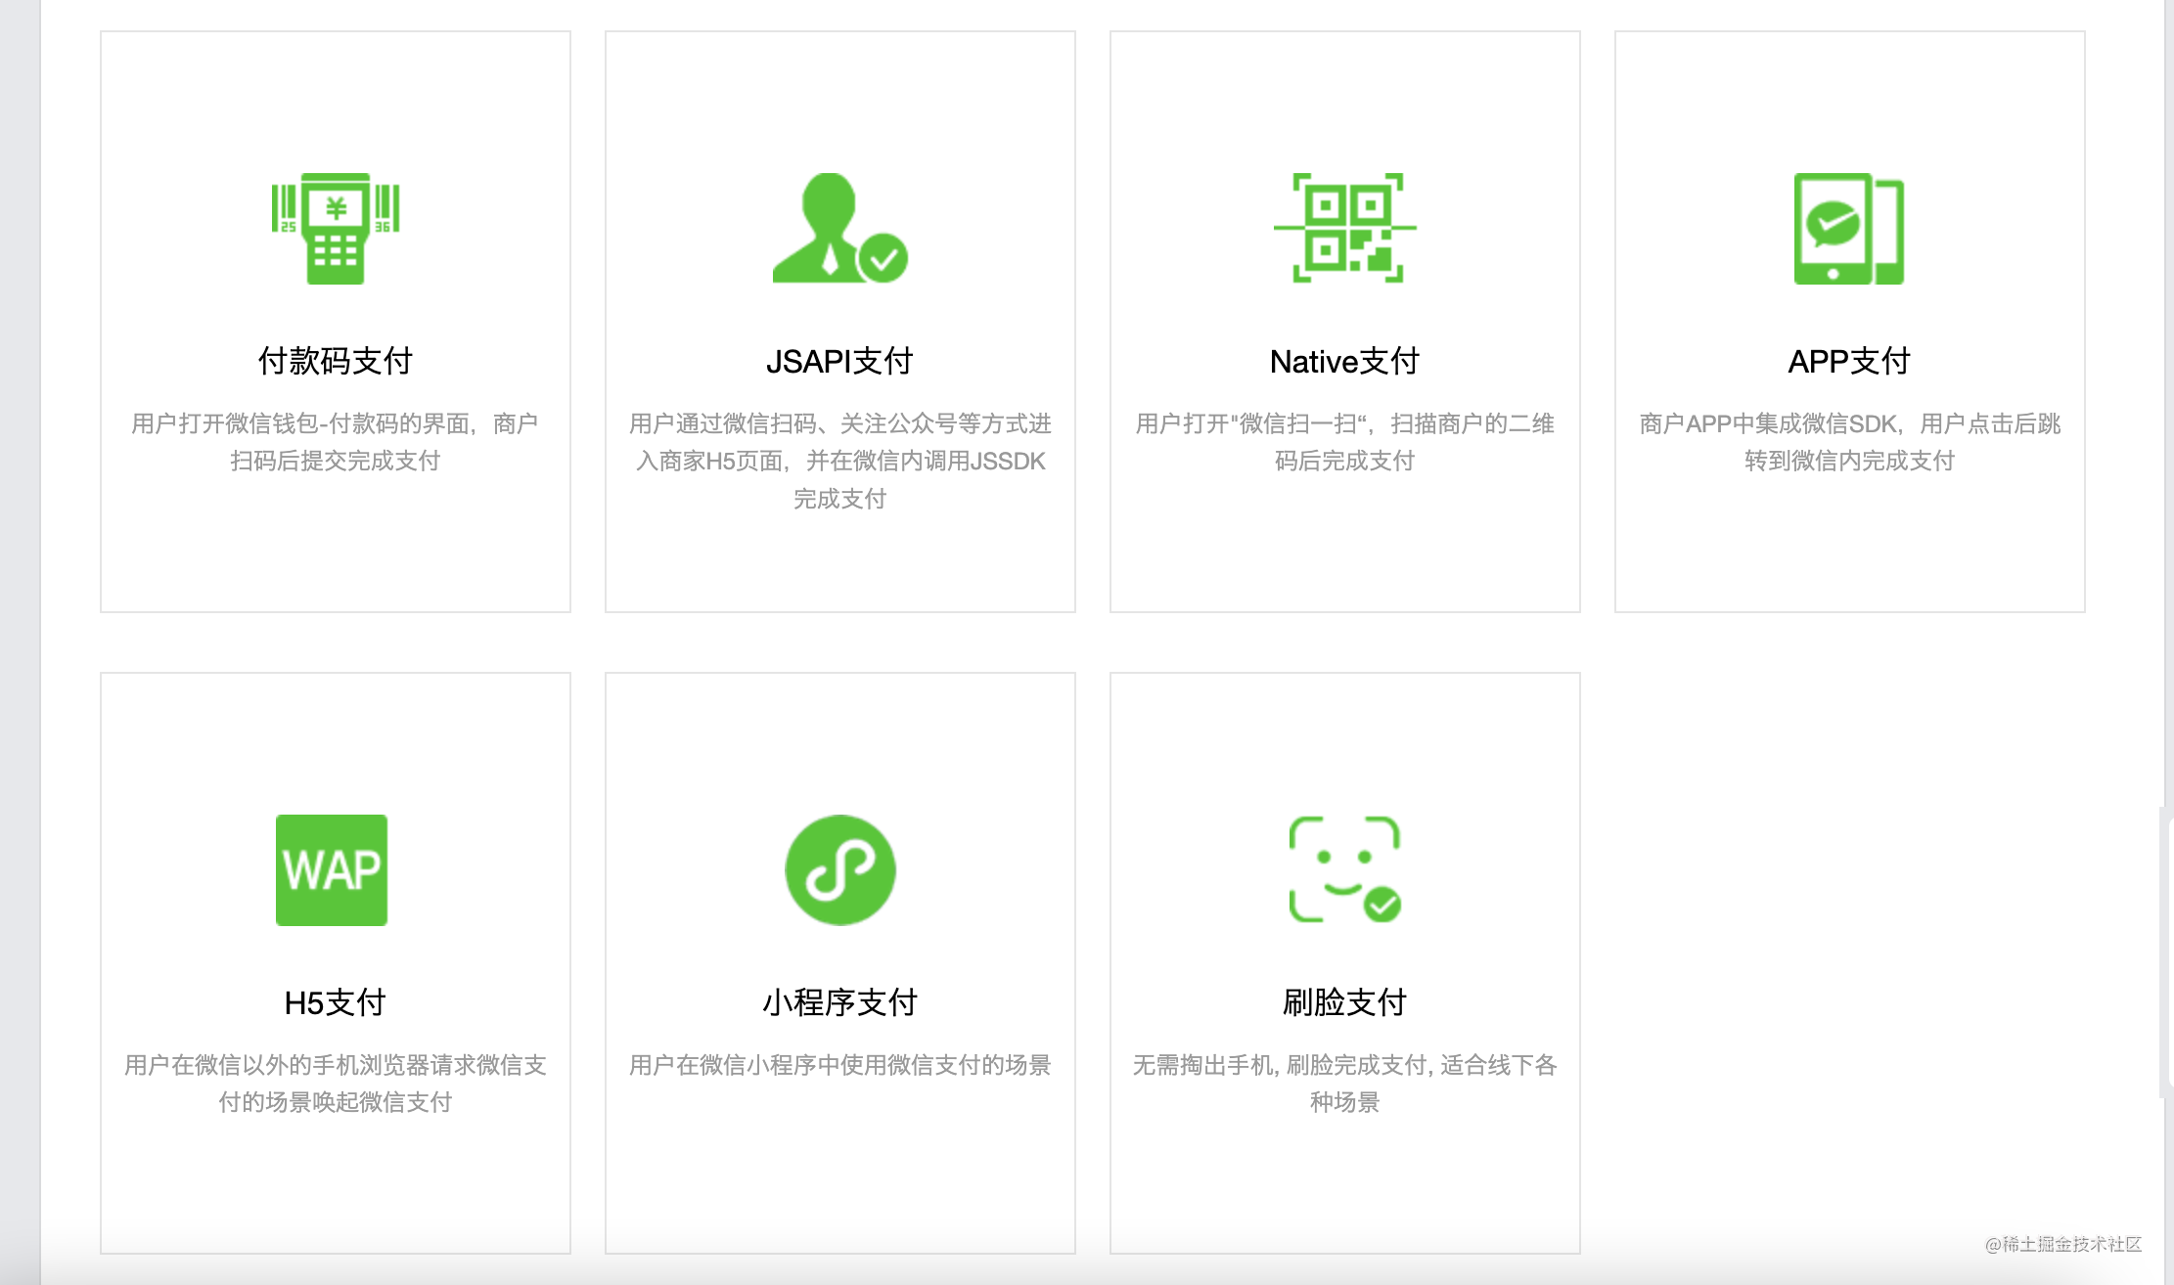Click the H5支付 browser description text
This screenshot has width=2174, height=1285.
pos(336,1083)
